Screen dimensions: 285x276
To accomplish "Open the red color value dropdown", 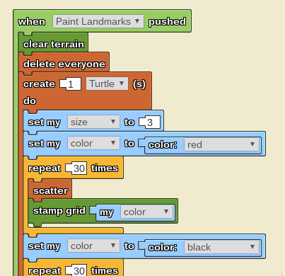I will click(221, 144).
